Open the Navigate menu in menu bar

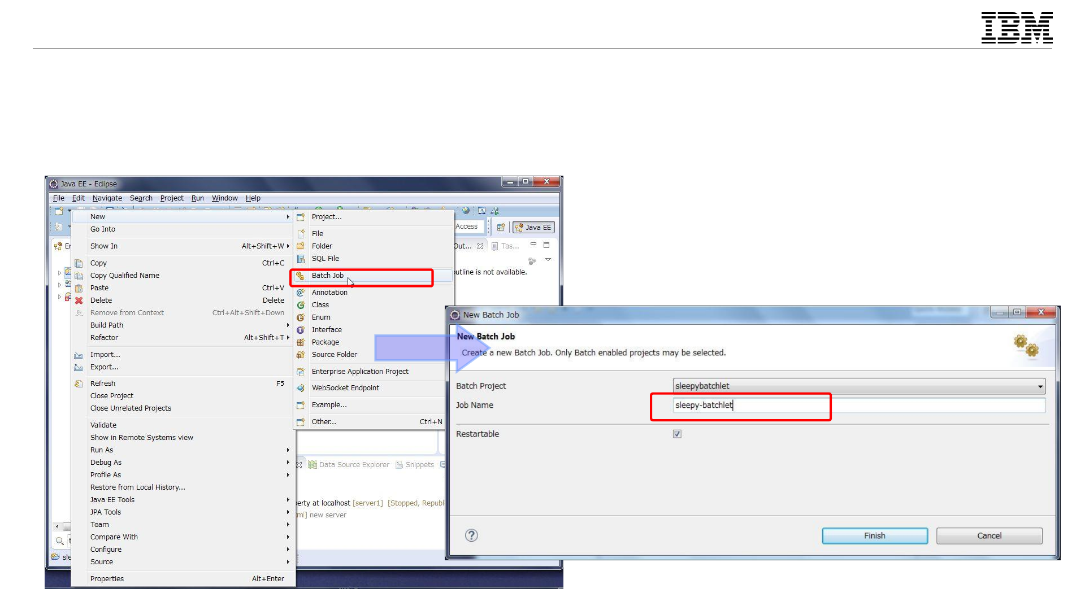(107, 198)
